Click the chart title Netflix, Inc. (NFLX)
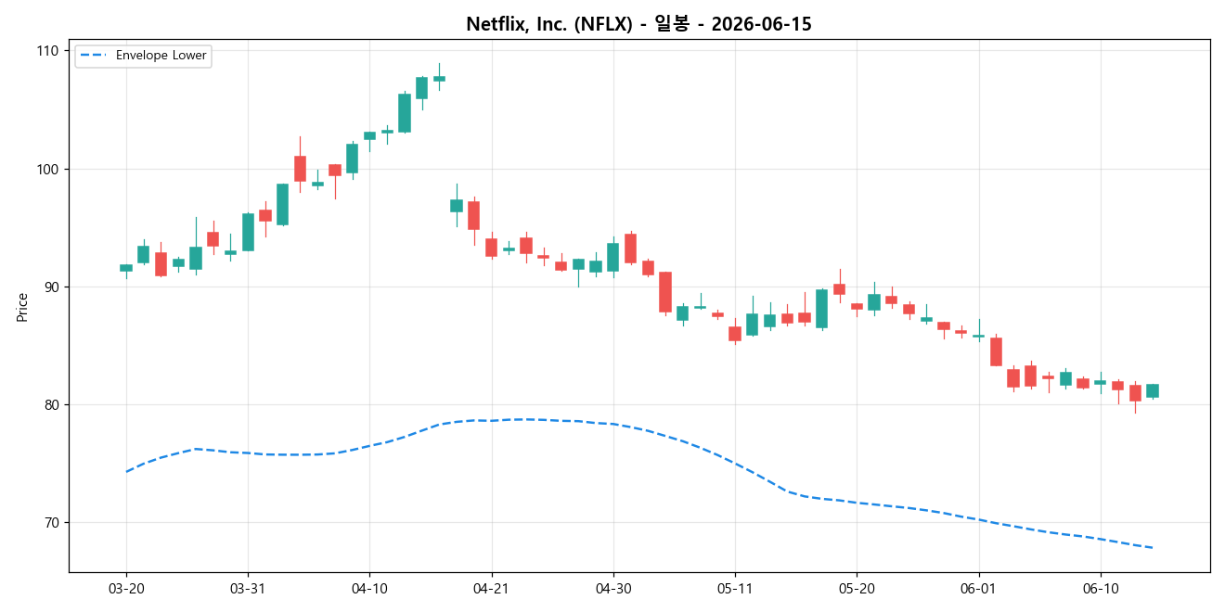 coord(638,24)
